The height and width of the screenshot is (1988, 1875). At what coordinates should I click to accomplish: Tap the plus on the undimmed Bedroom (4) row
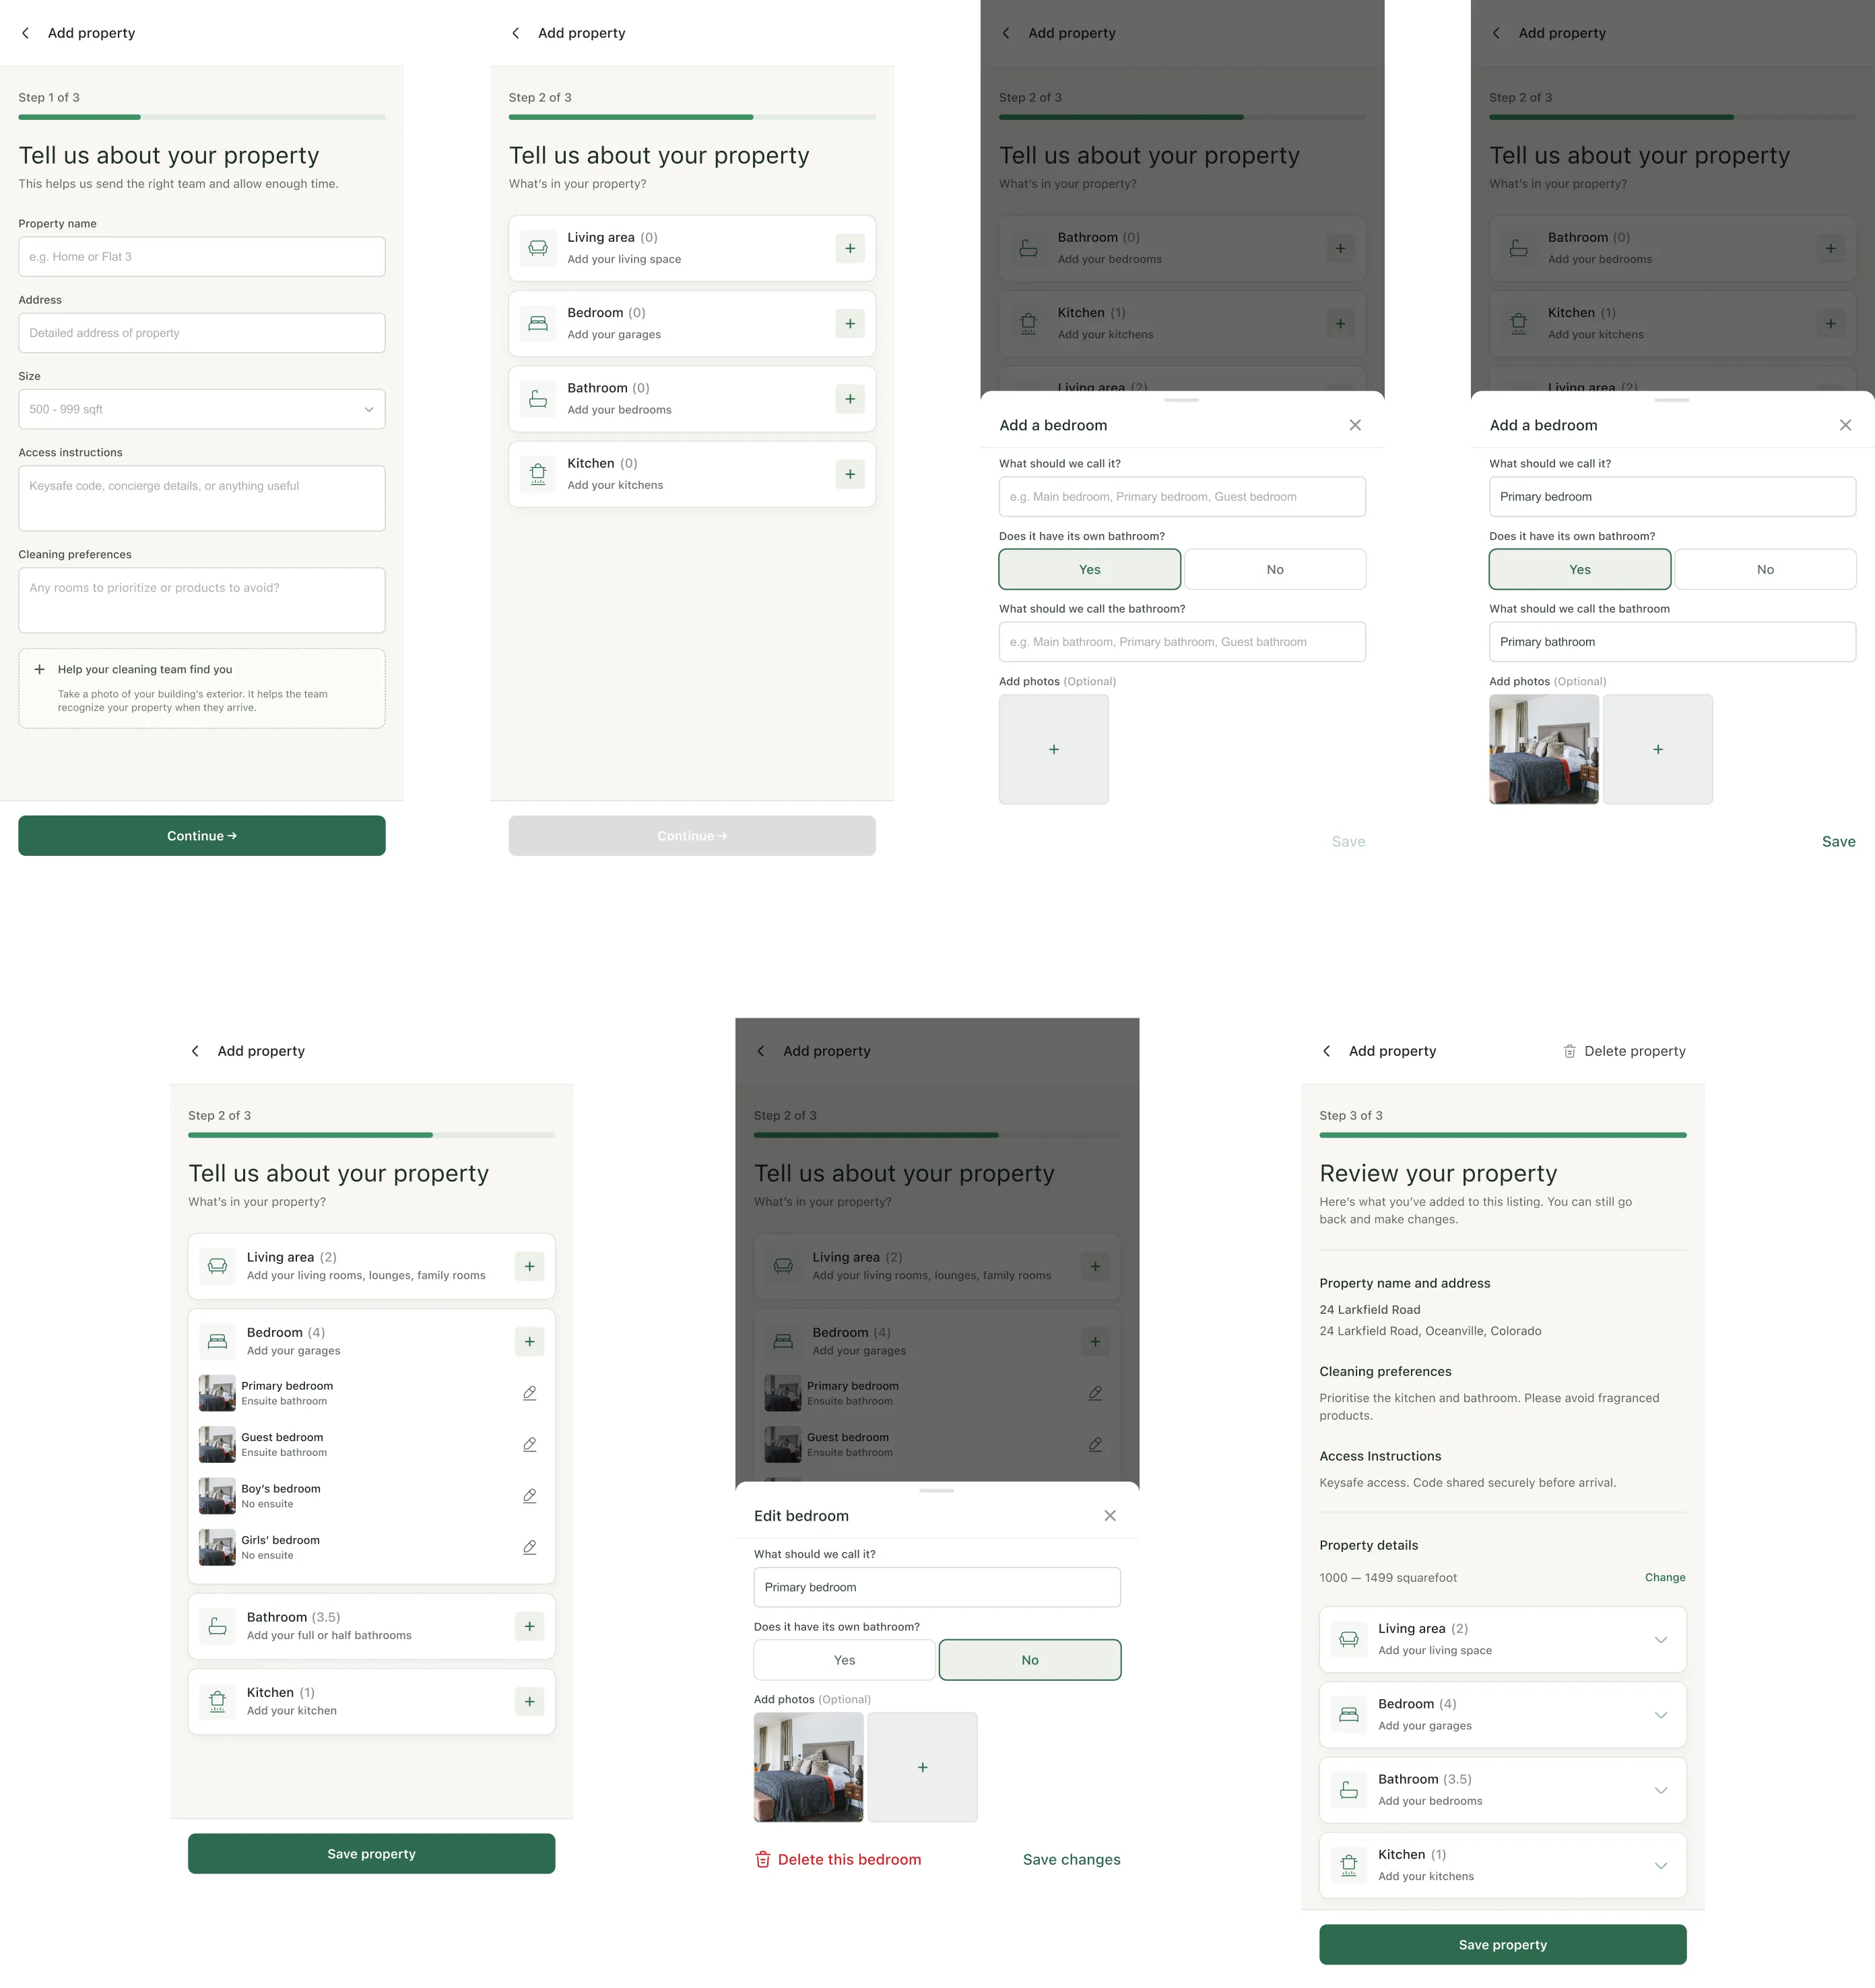[530, 1342]
